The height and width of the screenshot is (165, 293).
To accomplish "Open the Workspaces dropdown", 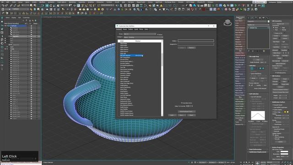I will [284, 2].
